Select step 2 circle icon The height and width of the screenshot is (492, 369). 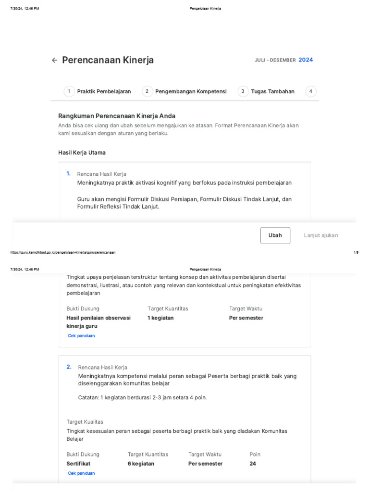147,91
